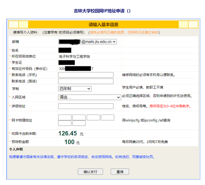205x185 pixels.
Task: Click the blue personal declaration text
Action: click(x=82, y=157)
